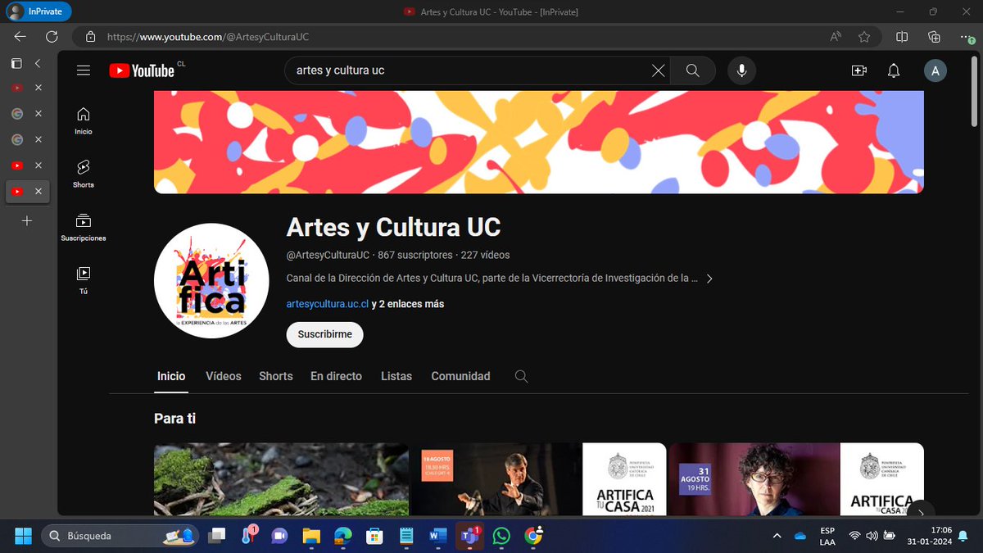Click the channel banner image
Screen dimensions: 983x553
point(539,142)
